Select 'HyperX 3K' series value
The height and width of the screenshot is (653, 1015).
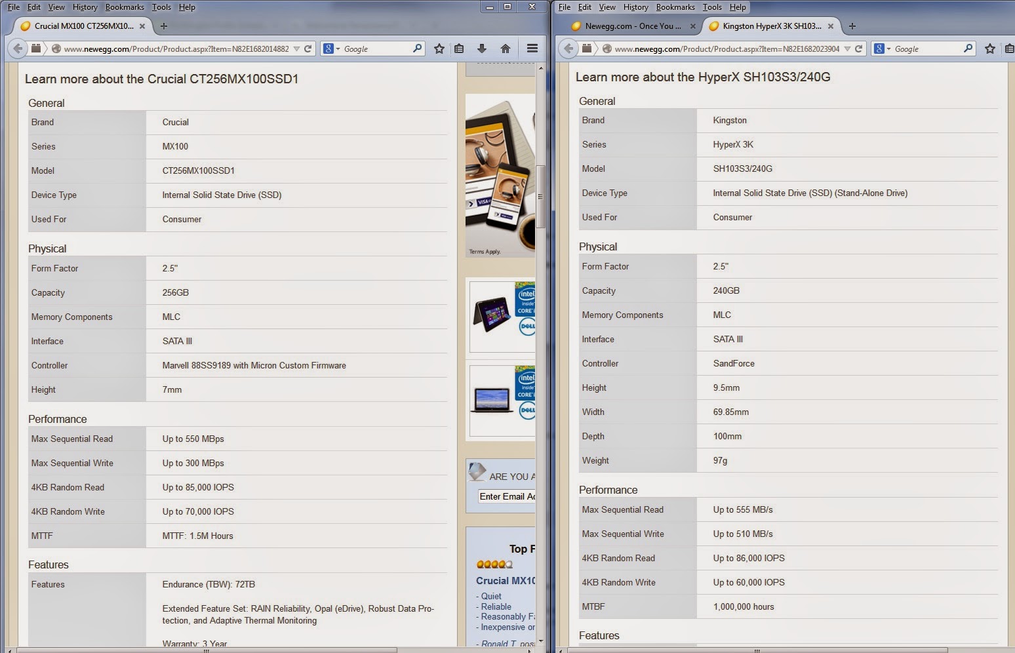click(x=733, y=144)
